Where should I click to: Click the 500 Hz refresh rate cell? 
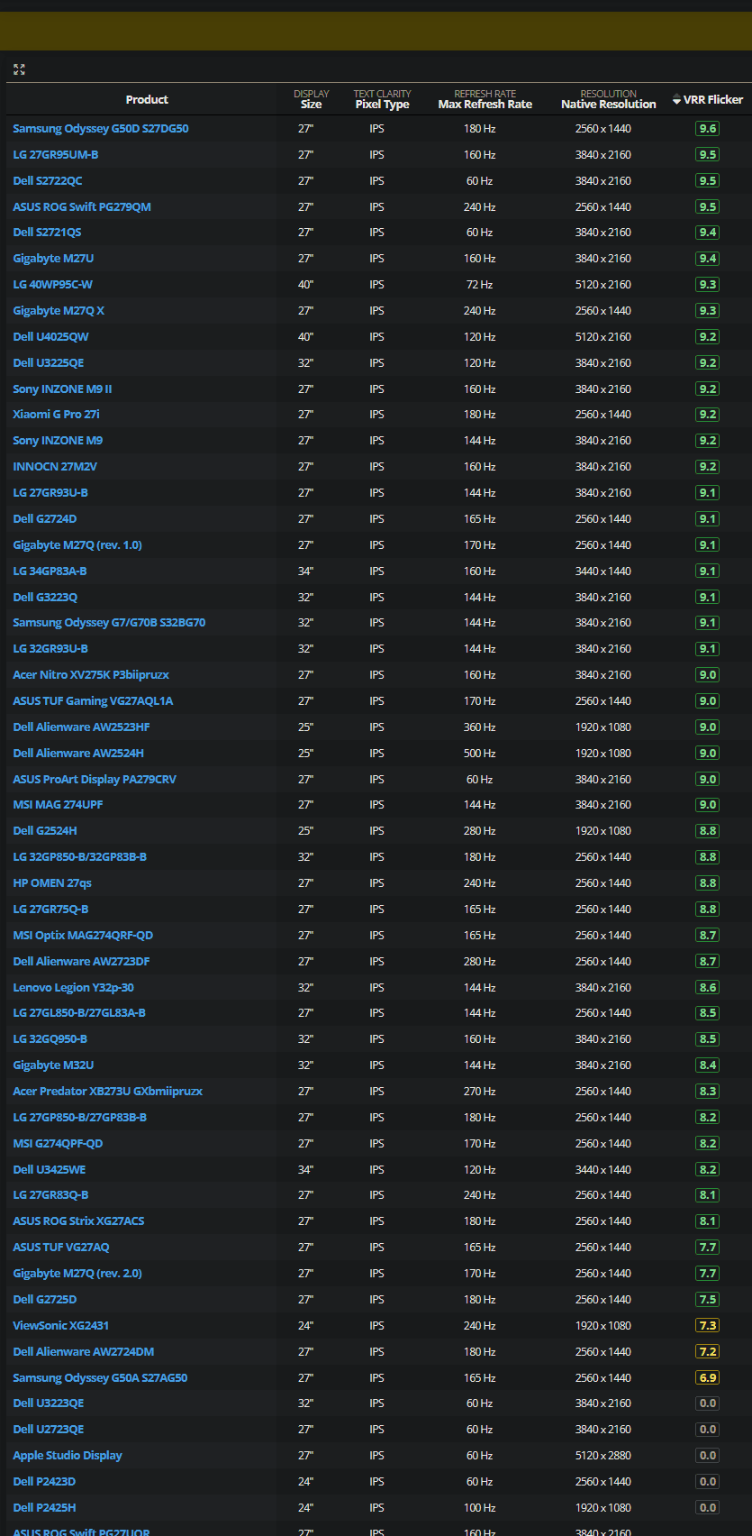coord(480,754)
